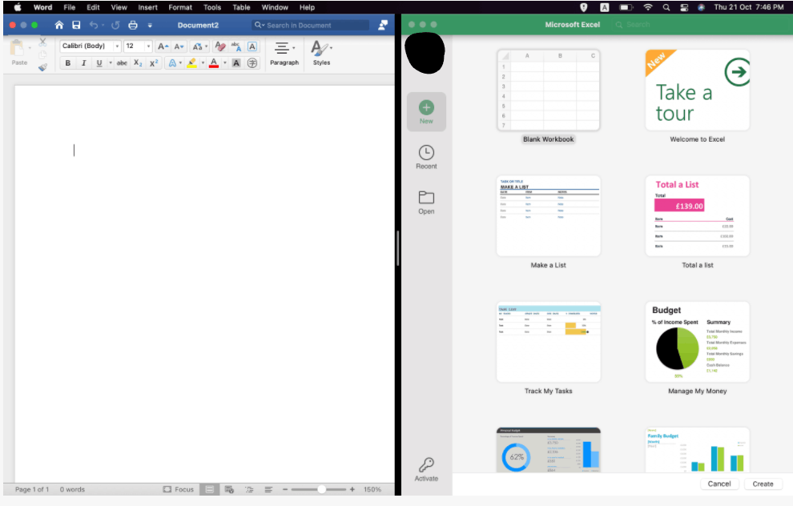Viewport: 793px width, 506px height.
Task: Expand underline style dropdown arrow
Action: (111, 63)
